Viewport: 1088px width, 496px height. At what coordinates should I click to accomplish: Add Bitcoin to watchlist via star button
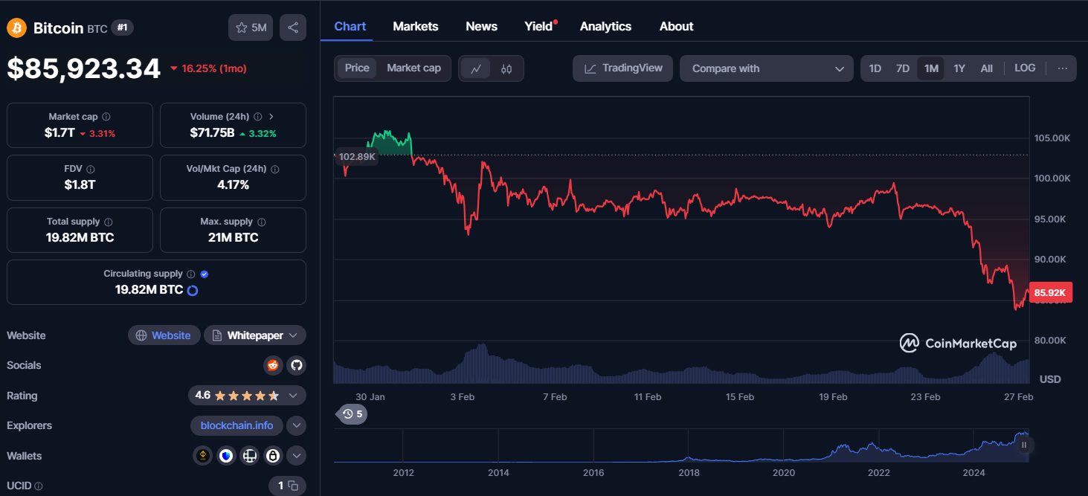pos(251,28)
